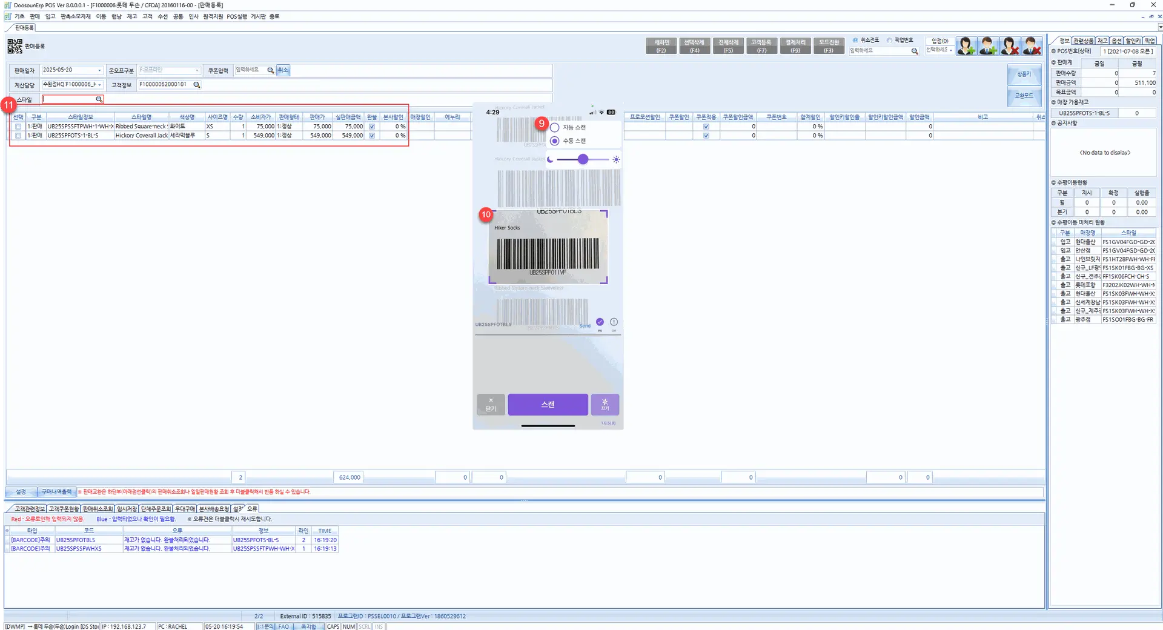Open the 선택하세요 dropdown under 입점(0)
The height and width of the screenshot is (630, 1163).
click(x=951, y=50)
